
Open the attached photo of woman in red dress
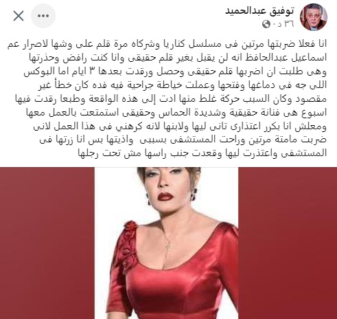166,243
